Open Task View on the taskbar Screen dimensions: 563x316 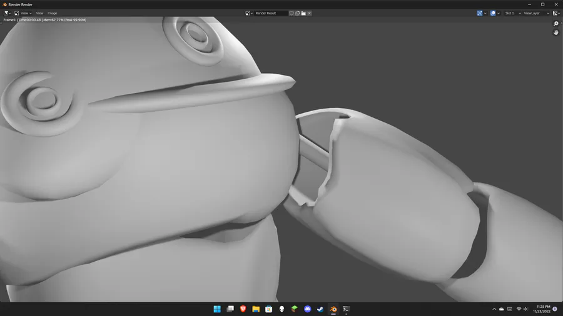pyautogui.click(x=230, y=309)
